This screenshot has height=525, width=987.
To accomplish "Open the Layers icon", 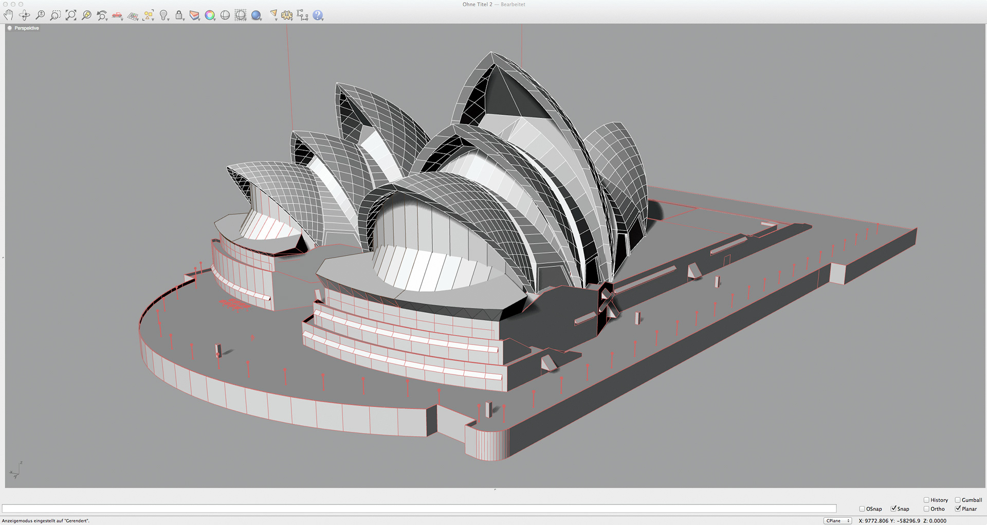I will [194, 15].
